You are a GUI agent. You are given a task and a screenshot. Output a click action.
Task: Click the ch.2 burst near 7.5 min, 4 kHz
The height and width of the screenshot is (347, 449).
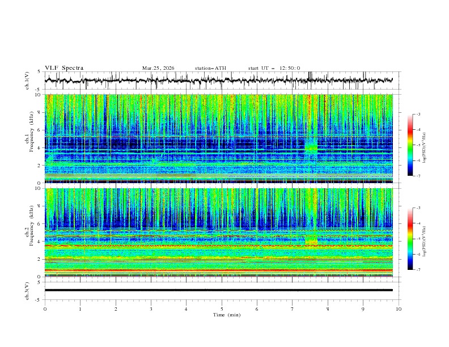click(x=311, y=240)
